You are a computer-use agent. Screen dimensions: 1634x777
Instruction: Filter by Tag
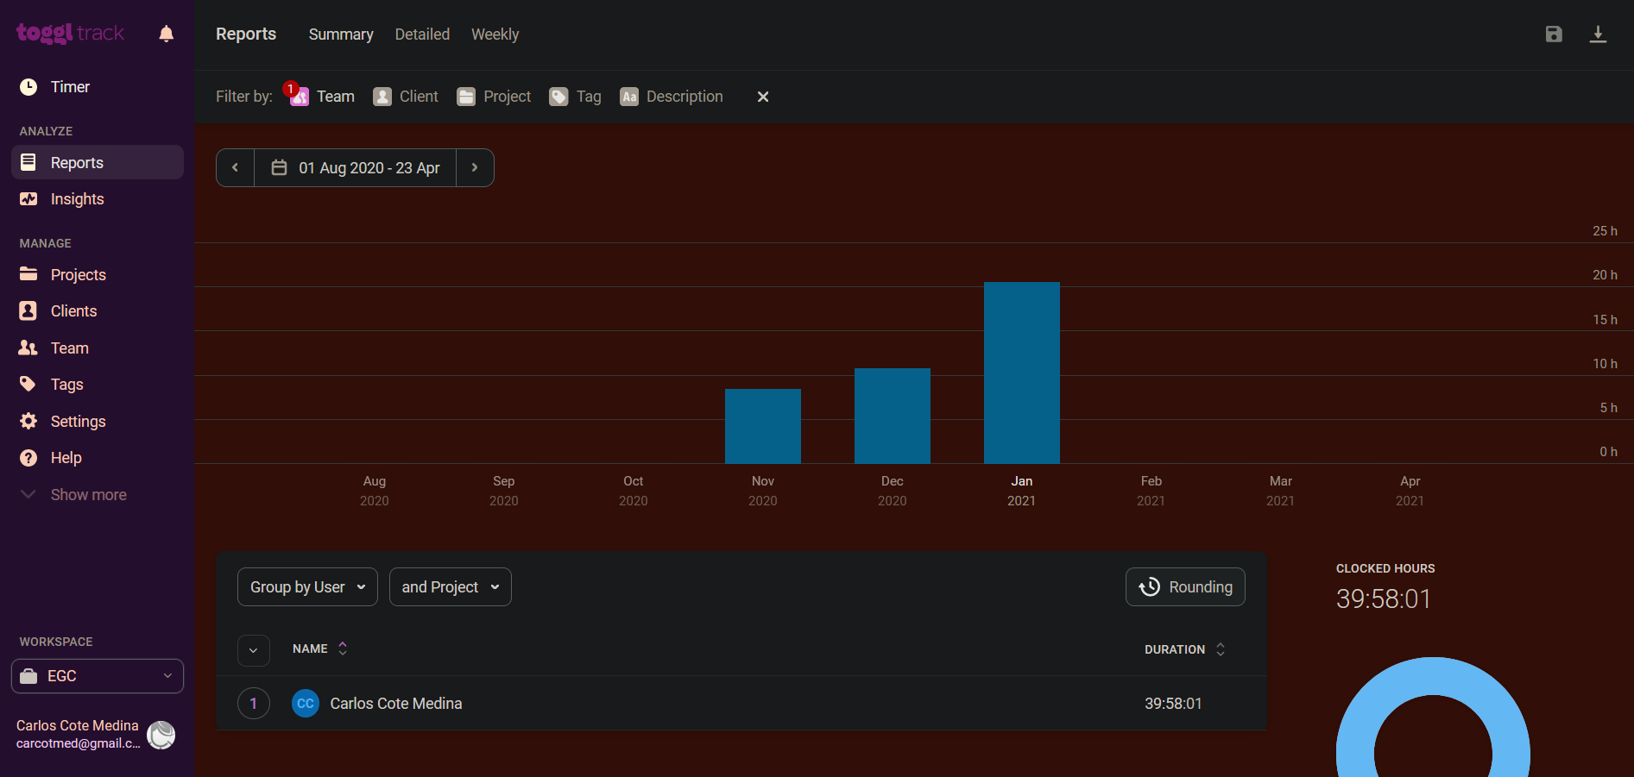pos(576,97)
